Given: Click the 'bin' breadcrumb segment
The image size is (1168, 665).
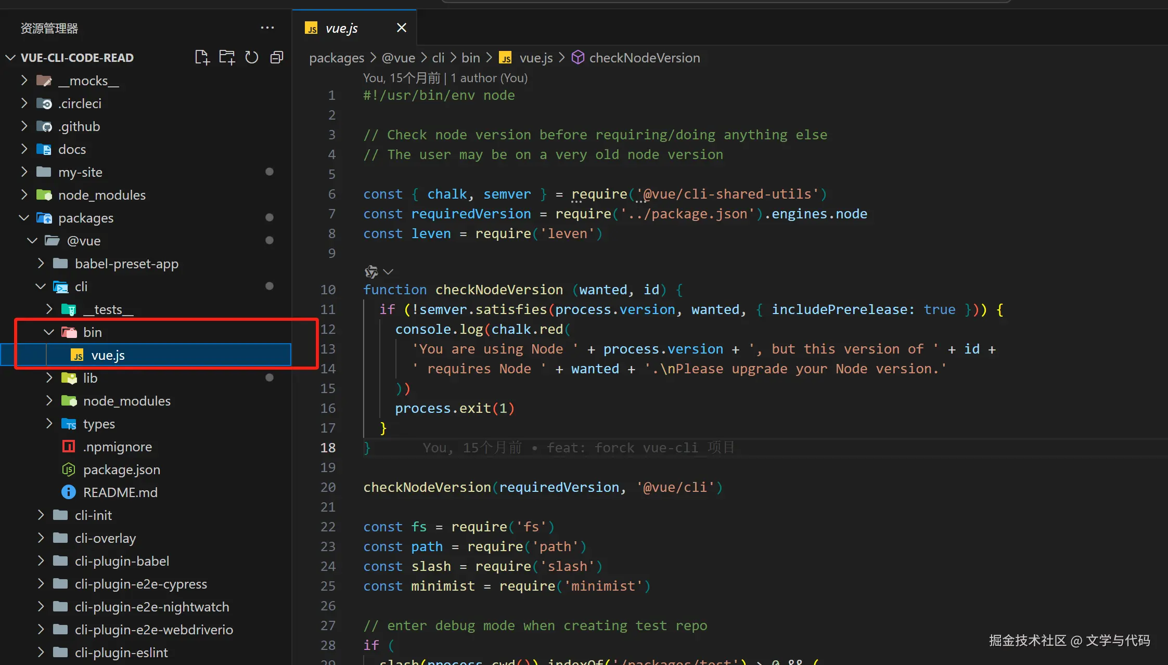Looking at the screenshot, I should point(470,57).
